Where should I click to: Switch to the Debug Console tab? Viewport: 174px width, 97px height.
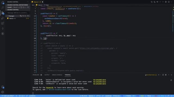coord(57,75)
